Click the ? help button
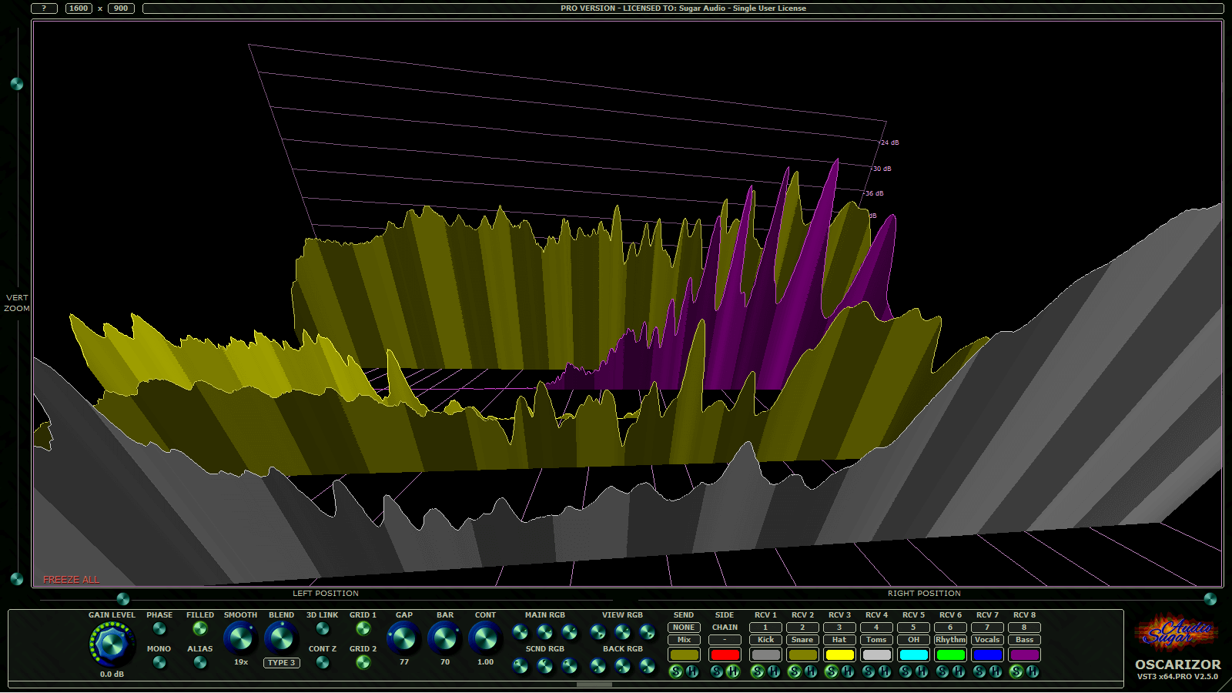 coord(45,8)
